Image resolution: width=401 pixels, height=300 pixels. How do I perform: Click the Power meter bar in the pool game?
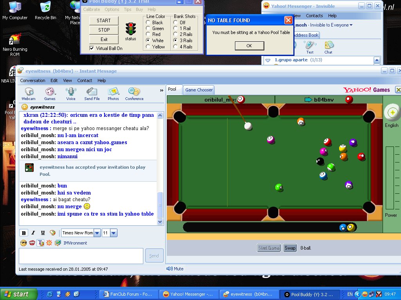(x=390, y=178)
